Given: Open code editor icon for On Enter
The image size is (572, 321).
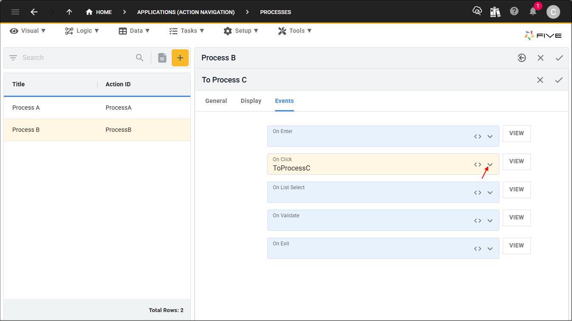Looking at the screenshot, I should click(478, 136).
